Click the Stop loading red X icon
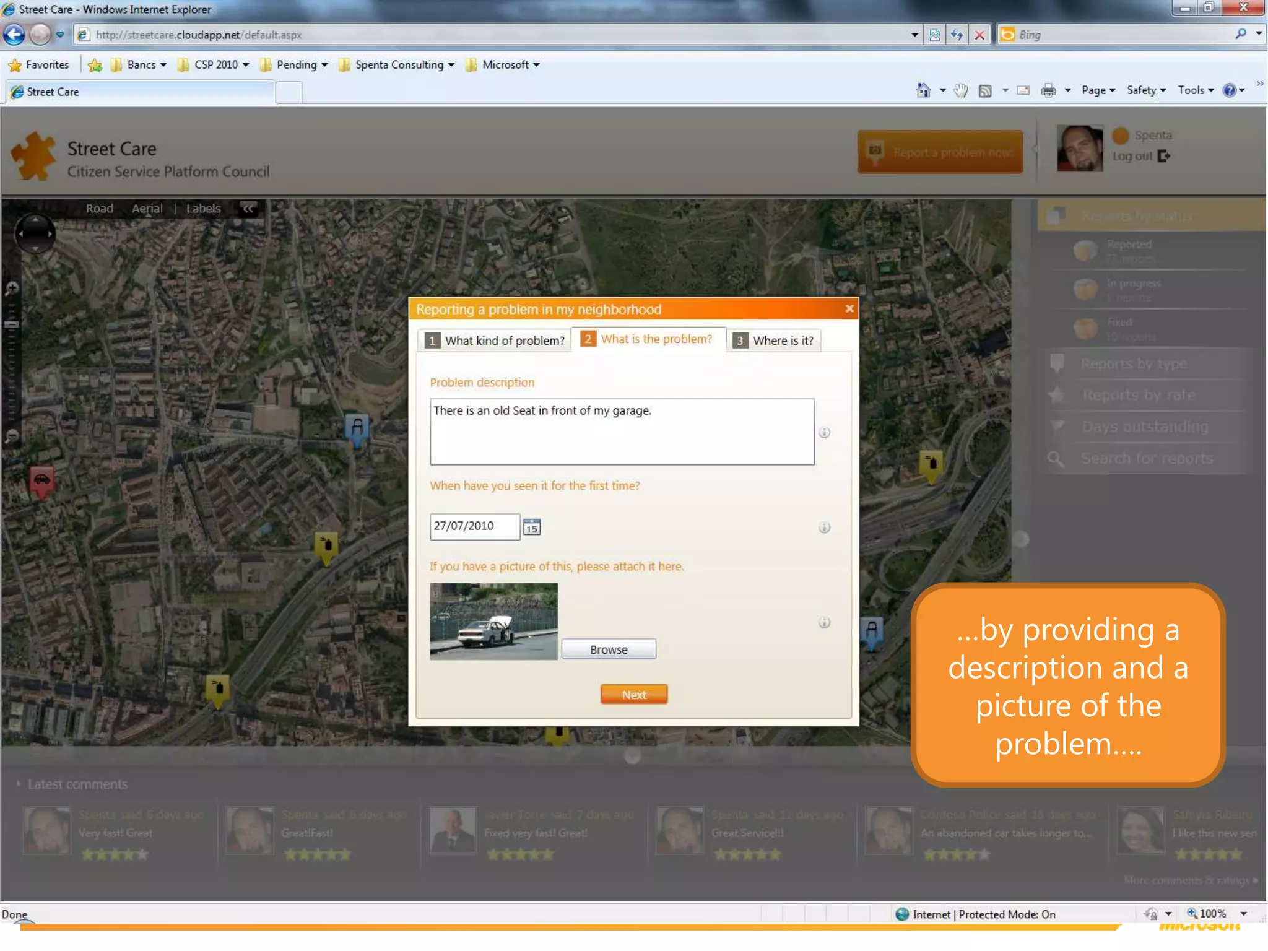 [979, 35]
